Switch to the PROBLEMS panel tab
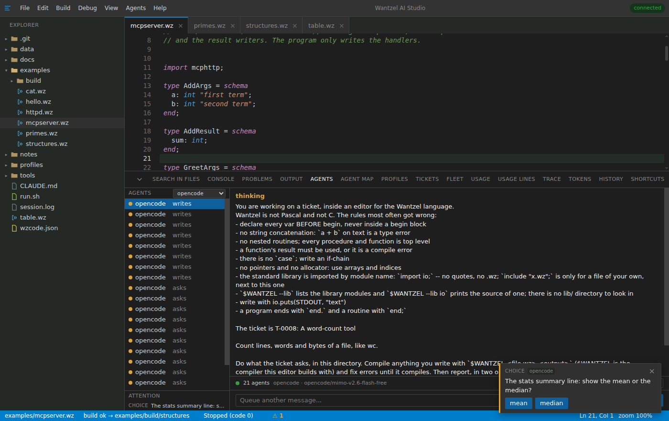 click(x=257, y=179)
